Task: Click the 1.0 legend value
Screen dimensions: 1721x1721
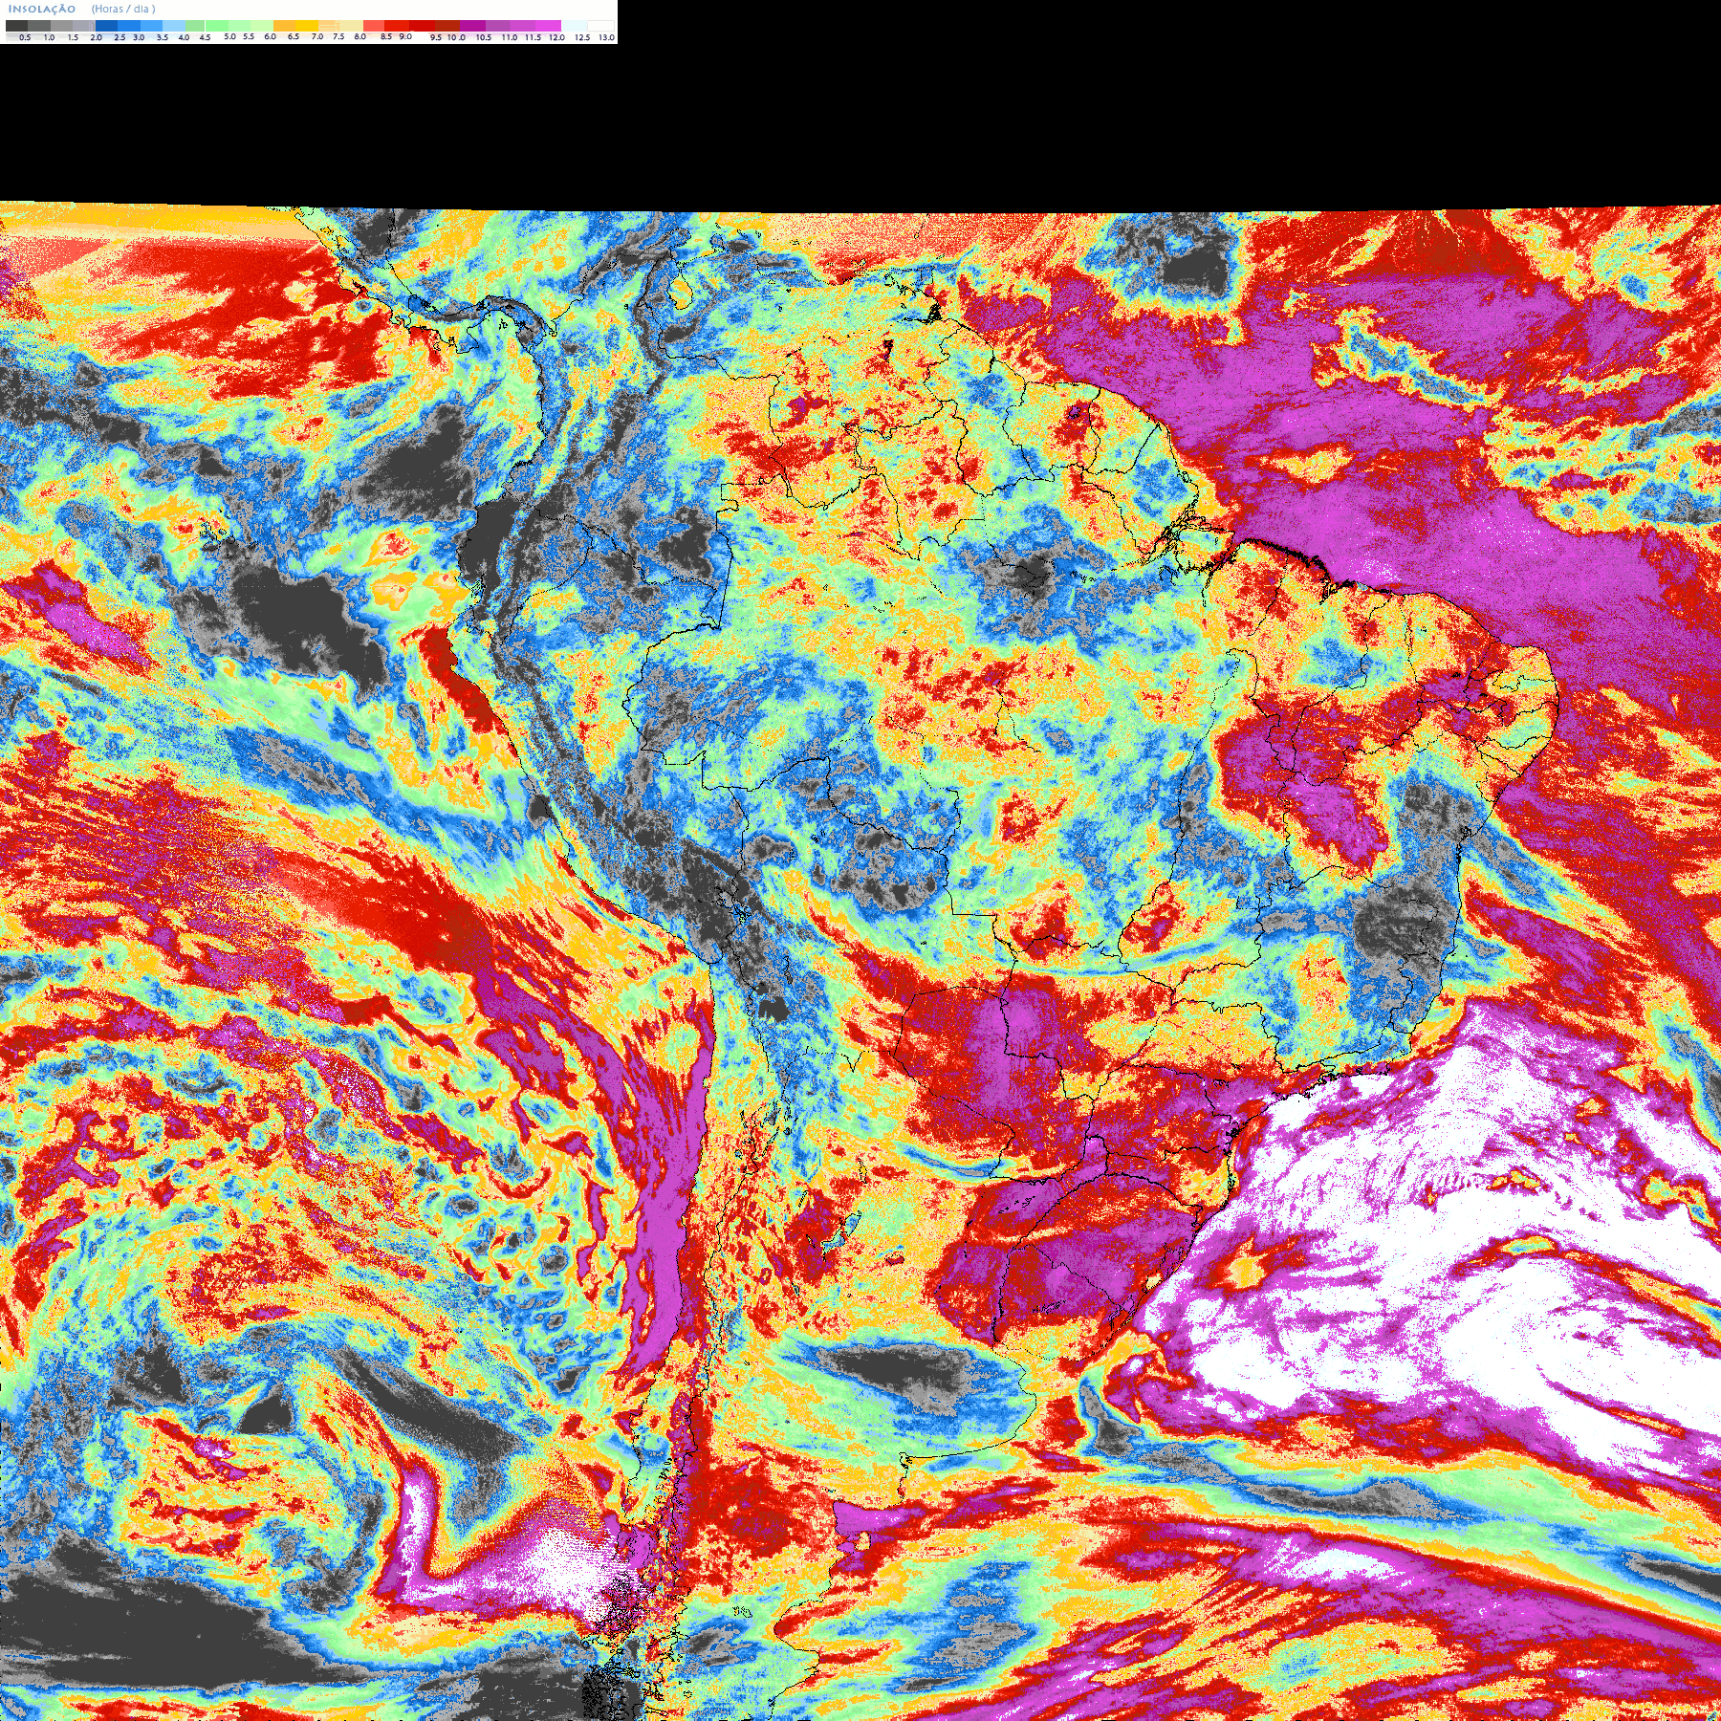Action: pos(49,37)
